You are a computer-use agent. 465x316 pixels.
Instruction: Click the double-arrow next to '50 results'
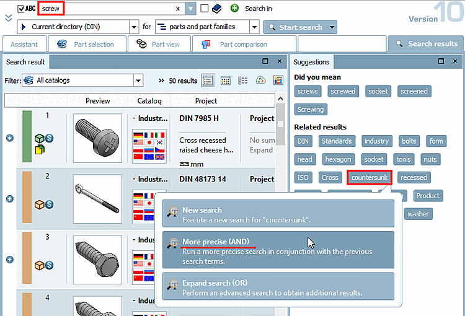[x=161, y=81]
